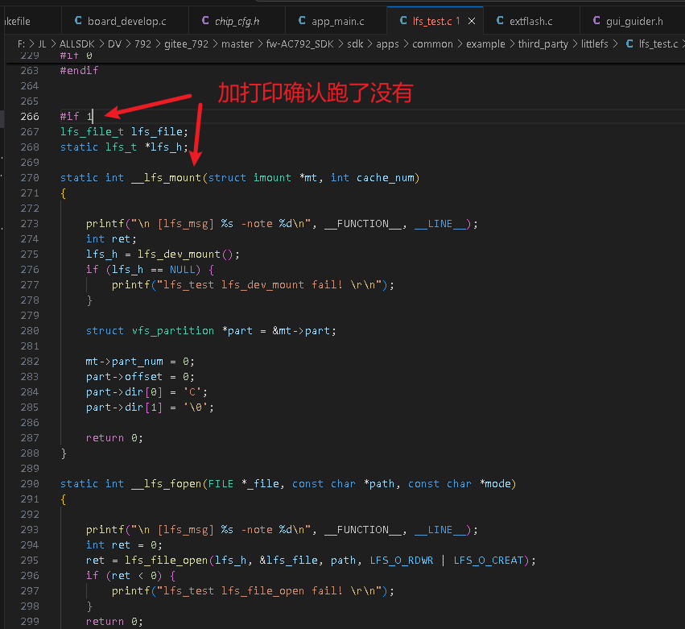This screenshot has height=629, width=685.
Task: Click lfs_dev_mount call on line 275
Action: [180, 254]
